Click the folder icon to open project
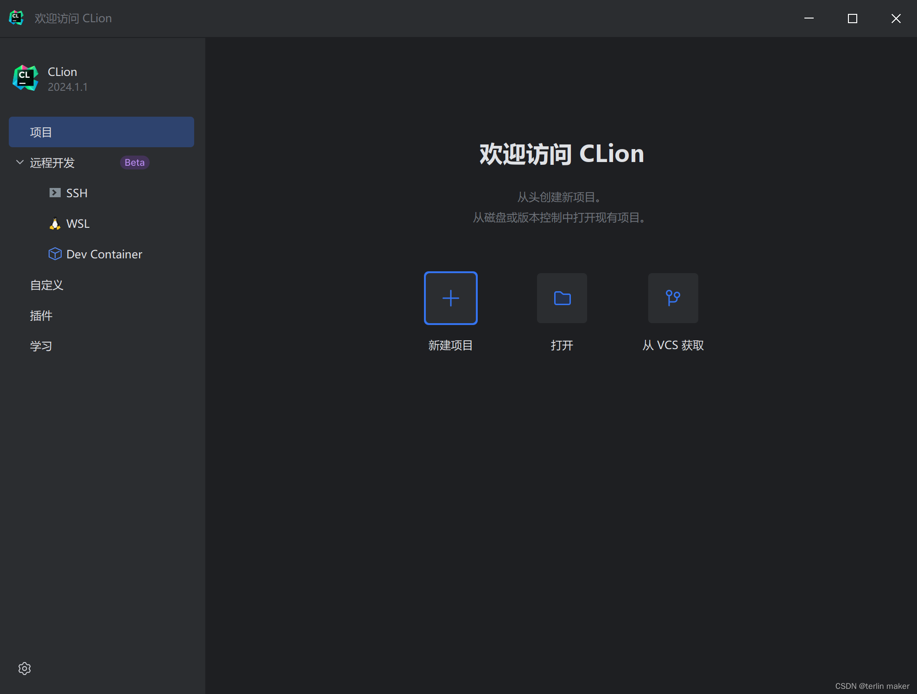Image resolution: width=917 pixels, height=694 pixels. pyautogui.click(x=562, y=298)
